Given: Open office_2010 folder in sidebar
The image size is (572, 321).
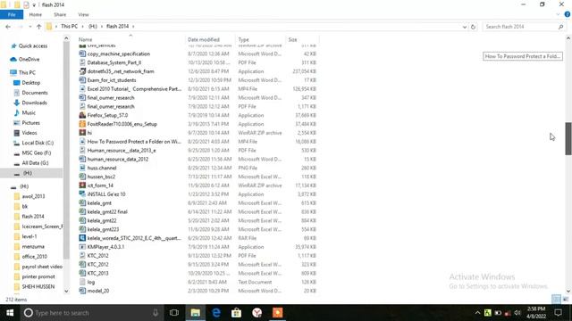Looking at the screenshot, I should coord(34,256).
